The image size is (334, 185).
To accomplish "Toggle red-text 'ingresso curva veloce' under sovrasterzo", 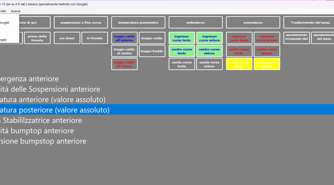I will click(x=267, y=38).
